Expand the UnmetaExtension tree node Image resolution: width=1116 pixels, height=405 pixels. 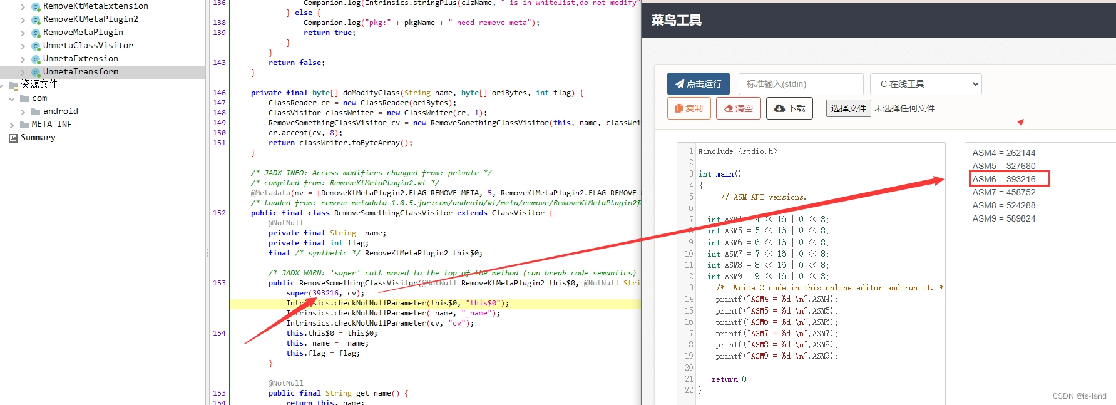pos(23,59)
